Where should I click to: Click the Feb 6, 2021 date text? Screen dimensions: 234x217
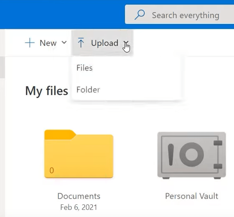pyautogui.click(x=79, y=207)
